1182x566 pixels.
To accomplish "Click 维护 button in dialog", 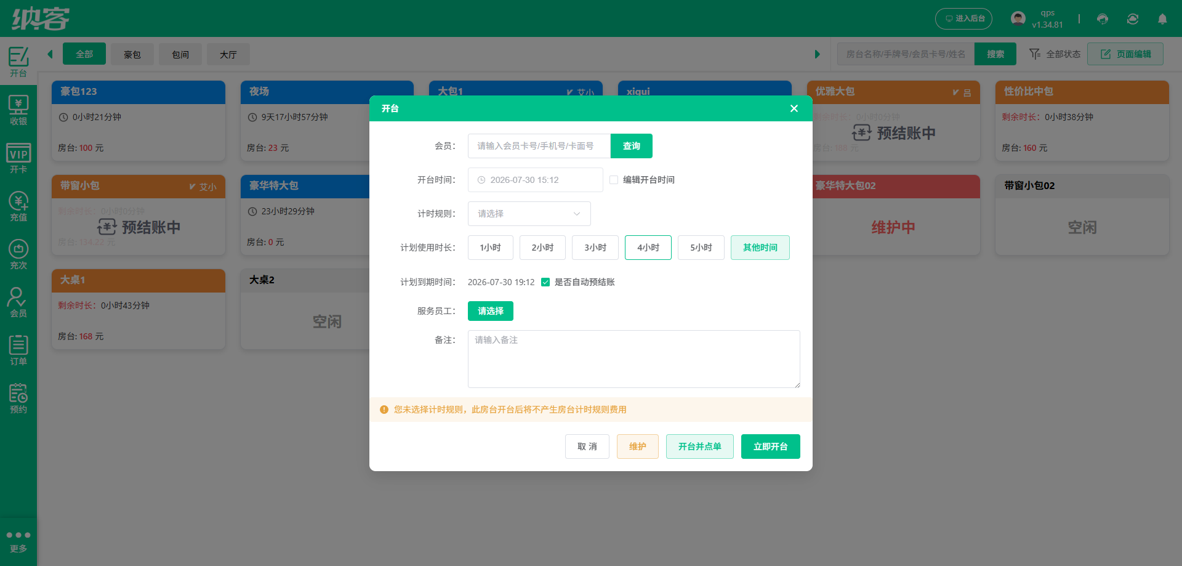I will [638, 447].
